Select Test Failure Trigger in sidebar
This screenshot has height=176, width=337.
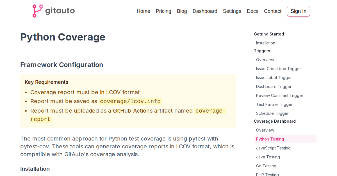[x=274, y=104]
